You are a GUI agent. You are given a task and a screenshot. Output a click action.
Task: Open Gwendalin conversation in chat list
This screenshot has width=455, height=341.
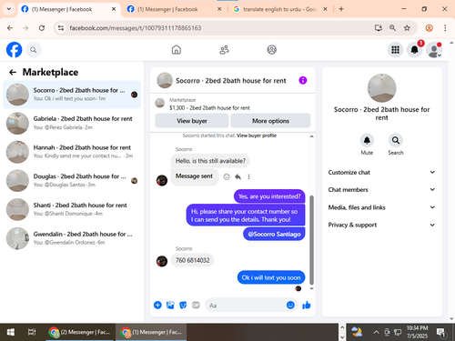pos(72,238)
